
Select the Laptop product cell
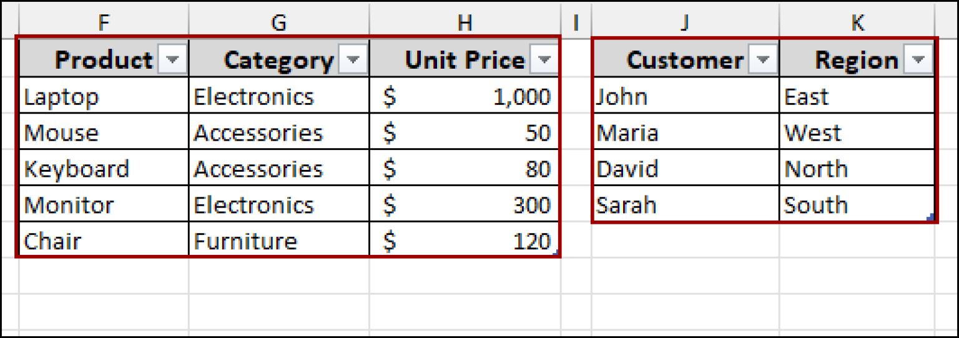104,96
